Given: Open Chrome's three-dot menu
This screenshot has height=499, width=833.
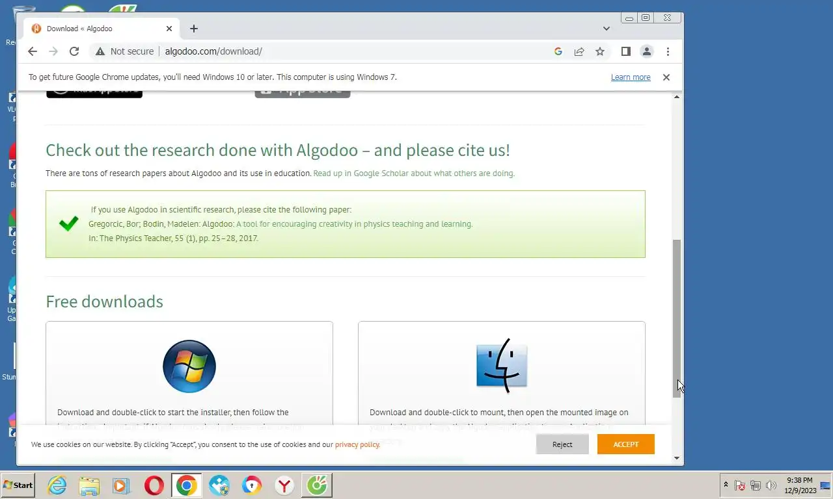Looking at the screenshot, I should click(668, 51).
